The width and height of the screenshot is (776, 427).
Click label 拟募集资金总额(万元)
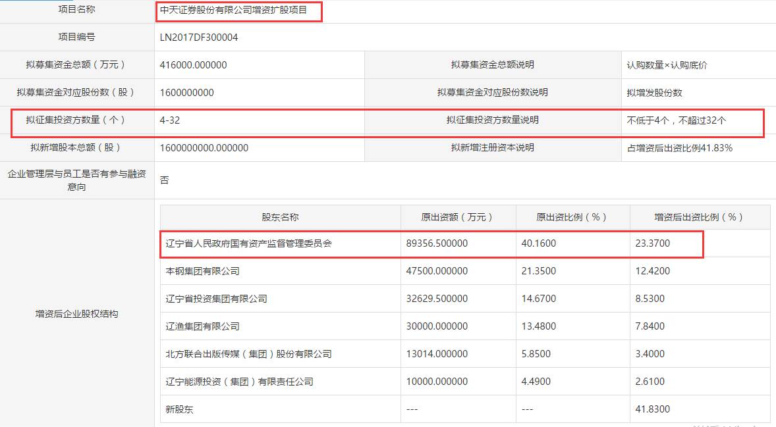pyautogui.click(x=76, y=64)
